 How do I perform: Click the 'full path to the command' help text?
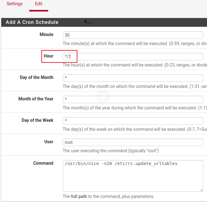coord(108,196)
